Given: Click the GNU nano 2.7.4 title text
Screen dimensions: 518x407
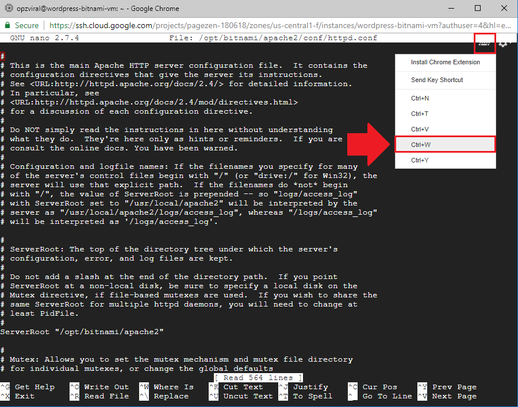Looking at the screenshot, I should pyautogui.click(x=45, y=38).
